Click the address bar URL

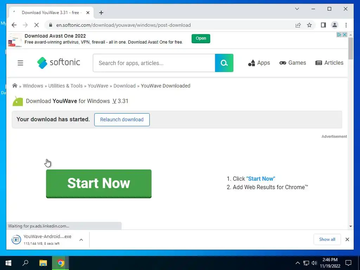point(123,25)
